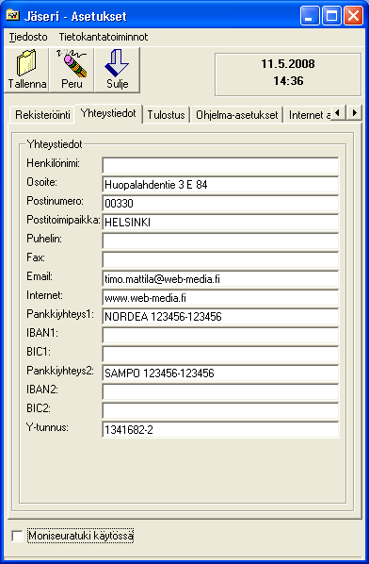Image resolution: width=369 pixels, height=564 pixels.
Task: Click into the Henkilönimi input field
Action: [x=220, y=166]
